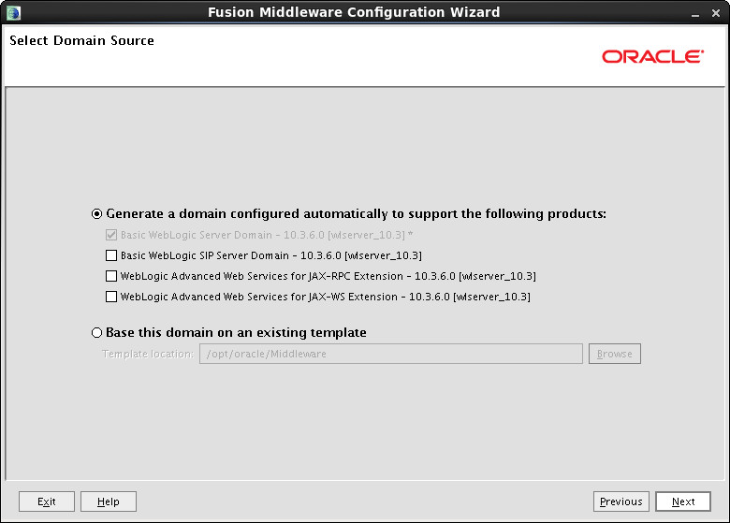This screenshot has height=523, width=730.
Task: Click the Template location label text
Action: coord(148,354)
